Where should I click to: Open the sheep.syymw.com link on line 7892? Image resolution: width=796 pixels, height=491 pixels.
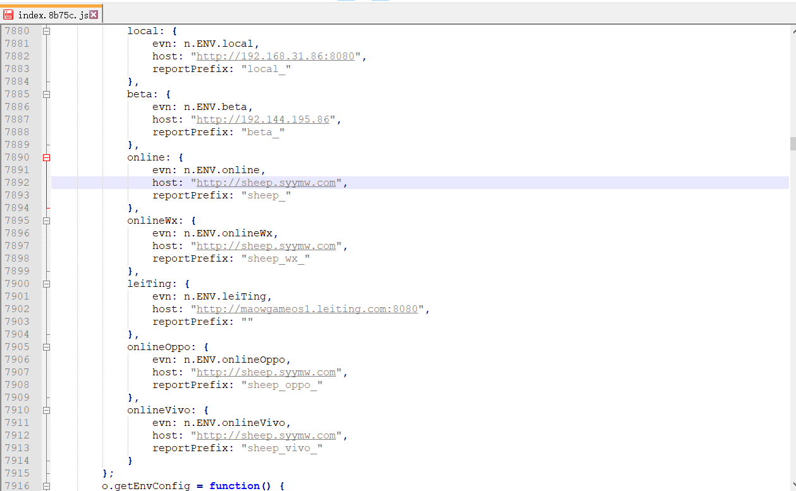[x=266, y=183]
